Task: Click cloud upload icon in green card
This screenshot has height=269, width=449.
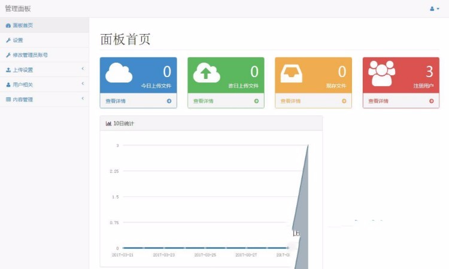Action: coord(207,73)
